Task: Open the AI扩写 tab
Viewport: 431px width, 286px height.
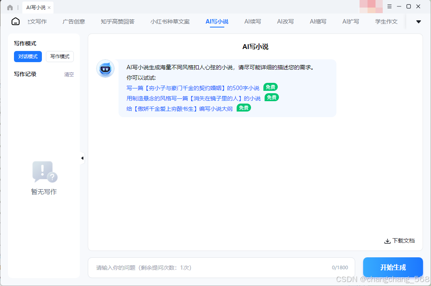Action: point(351,22)
